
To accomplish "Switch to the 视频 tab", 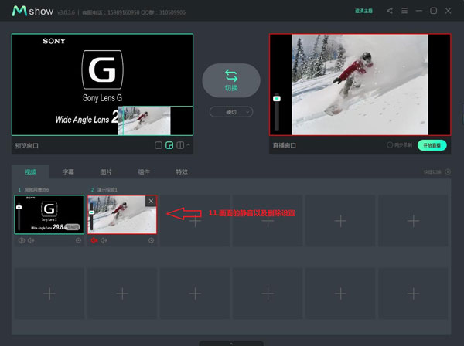I will (30, 172).
